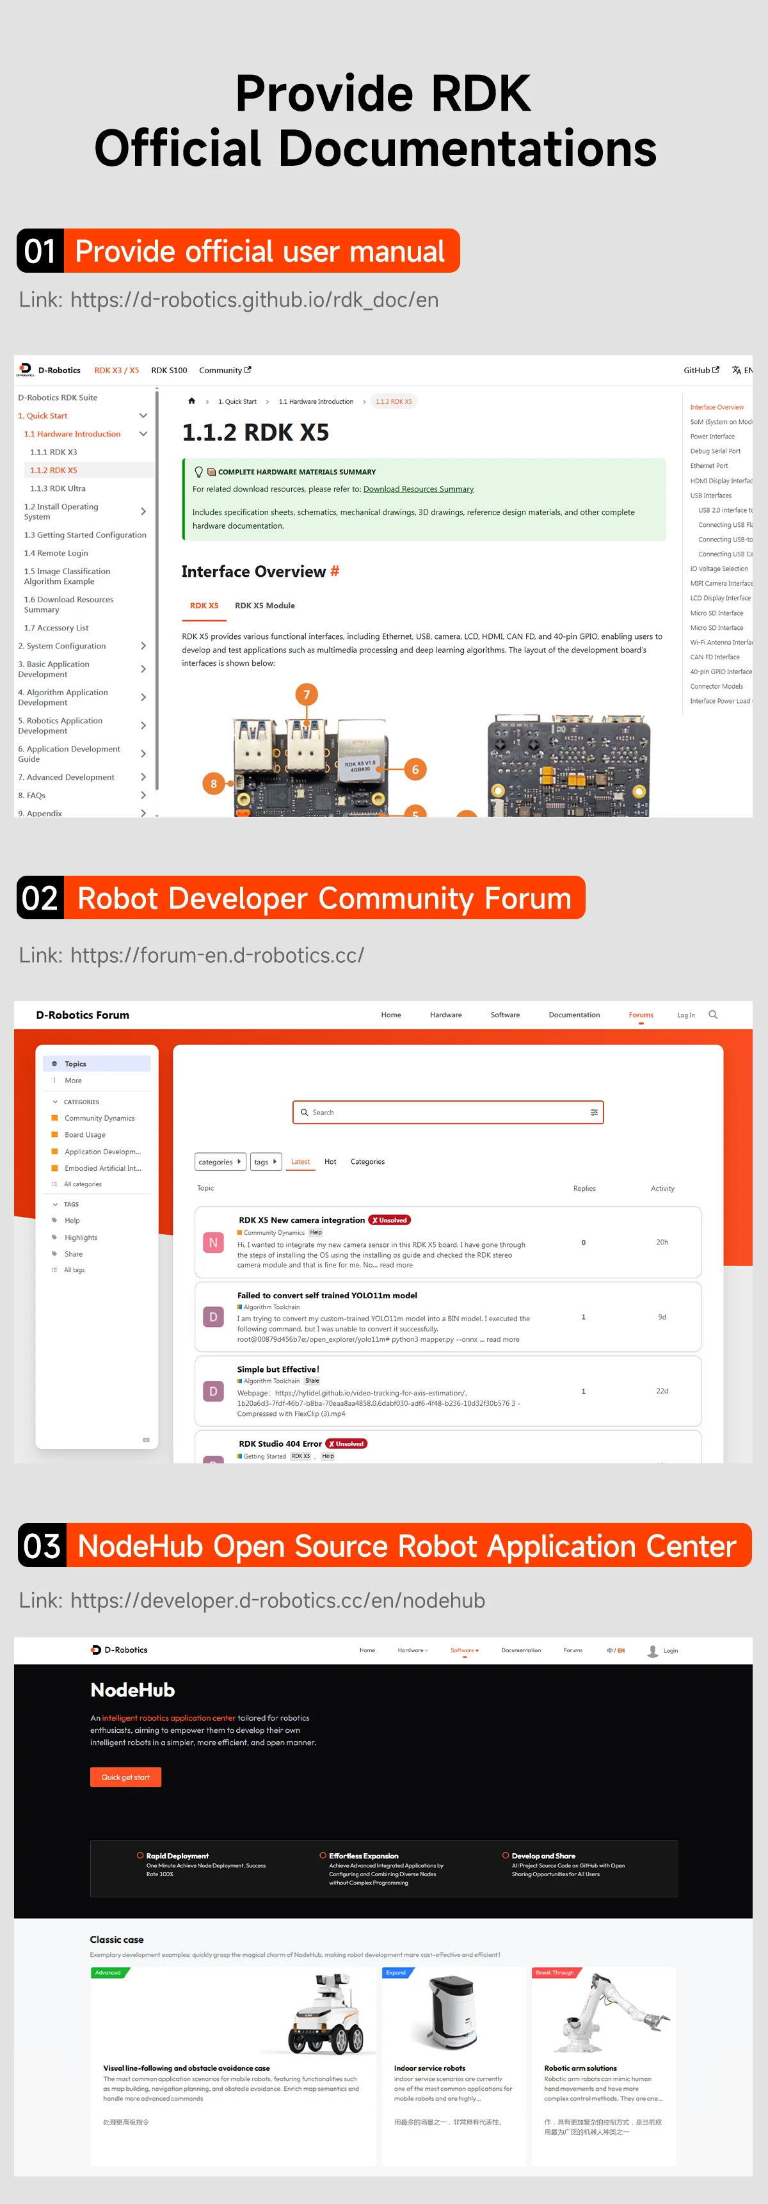Click the forum search magnifier icon in header
Image resolution: width=768 pixels, height=2204 pixels.
coord(713,1015)
